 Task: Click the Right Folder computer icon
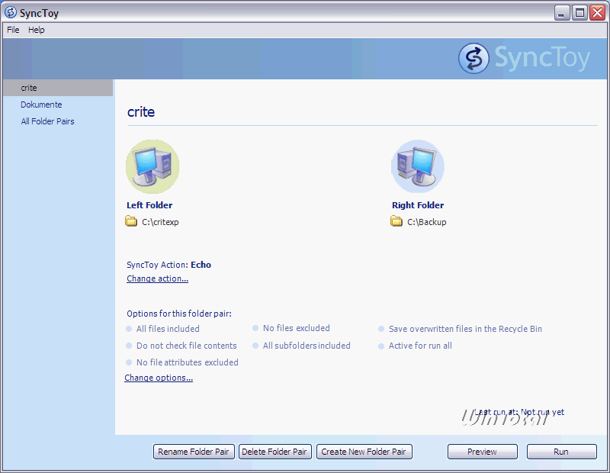click(418, 166)
